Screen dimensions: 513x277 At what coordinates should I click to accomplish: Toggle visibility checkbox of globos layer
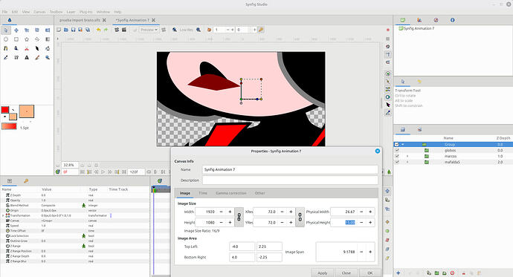point(397,150)
